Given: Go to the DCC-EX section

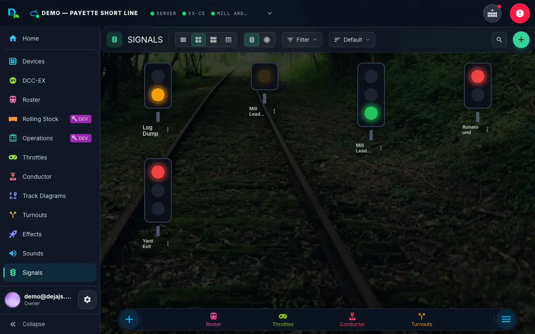Looking at the screenshot, I should (x=50, y=81).
